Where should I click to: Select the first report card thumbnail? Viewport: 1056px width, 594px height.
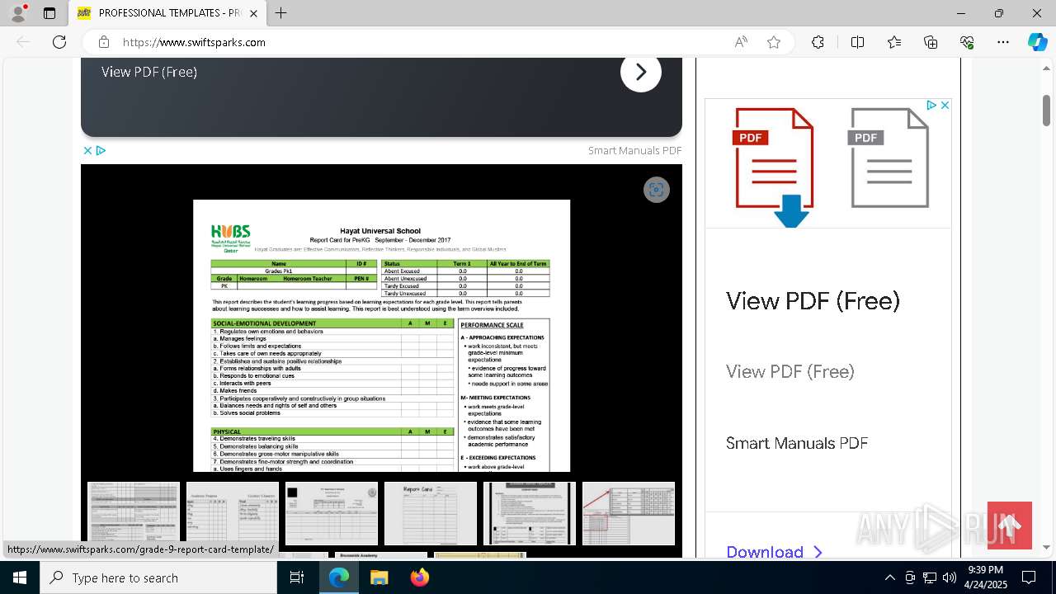point(134,513)
